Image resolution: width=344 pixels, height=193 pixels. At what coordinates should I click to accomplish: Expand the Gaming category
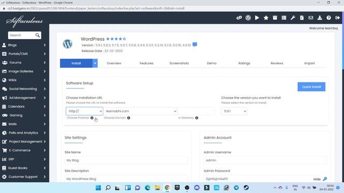[24, 115]
